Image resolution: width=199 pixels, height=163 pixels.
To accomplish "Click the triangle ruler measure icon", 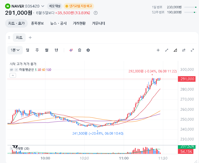I will 175,50.
